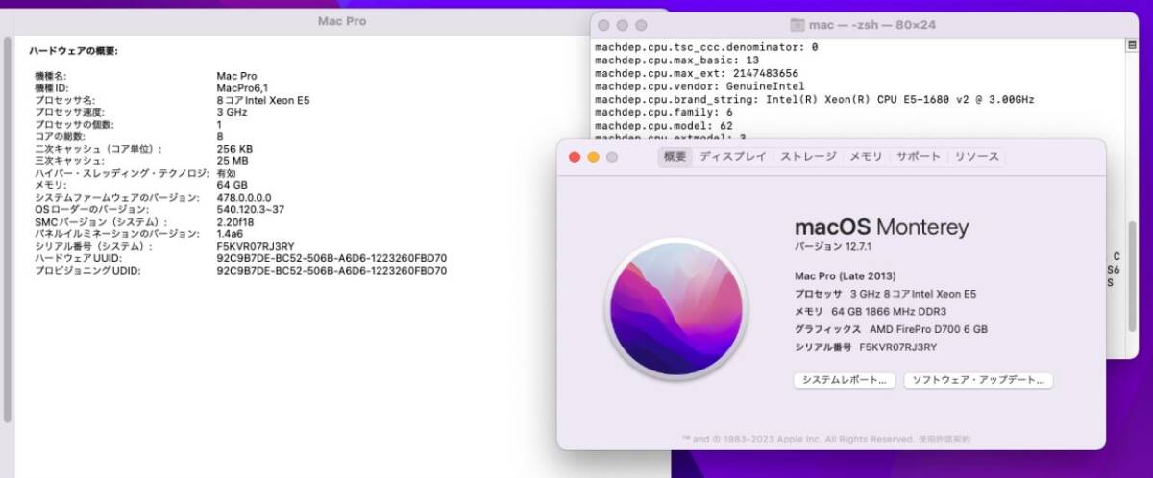This screenshot has height=478, width=1153.
Task: Click the machdep.cpu.family line in Terminal
Action: pyautogui.click(x=664, y=113)
